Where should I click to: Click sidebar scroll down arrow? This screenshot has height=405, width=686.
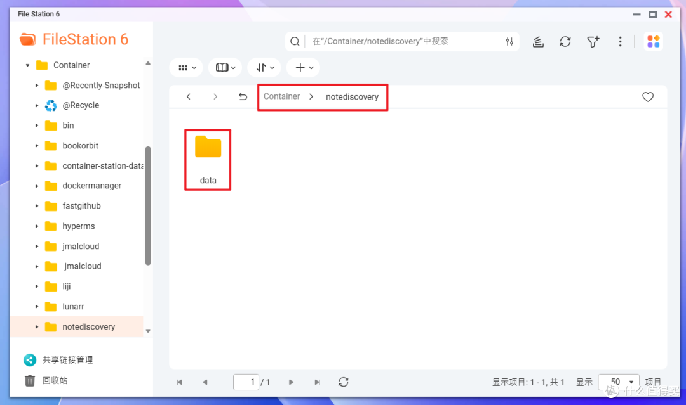click(x=148, y=331)
